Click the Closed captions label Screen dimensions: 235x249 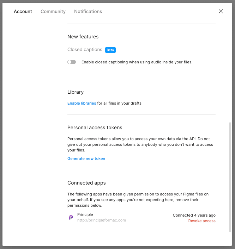tap(85, 50)
